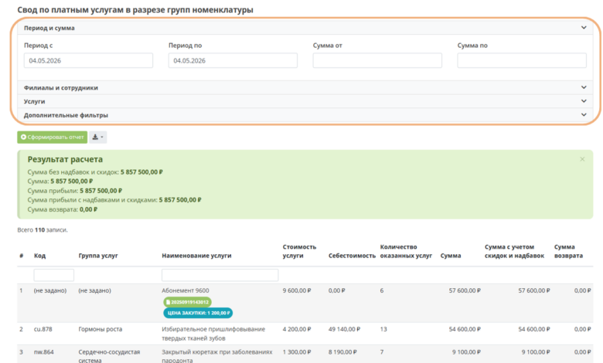Sort by Группа услуг column header
The height and width of the screenshot is (363, 603).
[x=98, y=256]
